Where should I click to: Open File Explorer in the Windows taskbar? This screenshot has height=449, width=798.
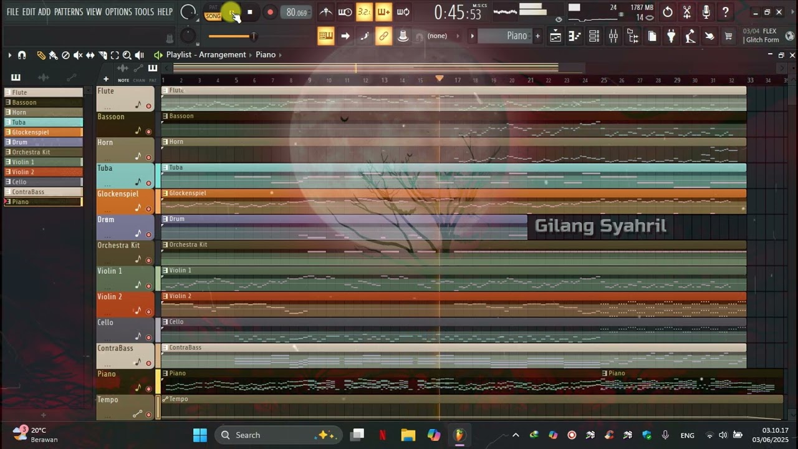click(x=408, y=435)
